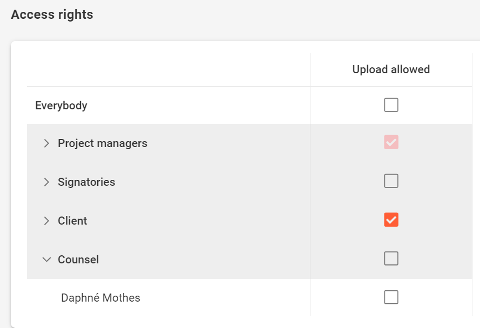Click the blank header cell above Everybody
Image resolution: width=480 pixels, height=328 pixels.
pyautogui.click(x=168, y=69)
